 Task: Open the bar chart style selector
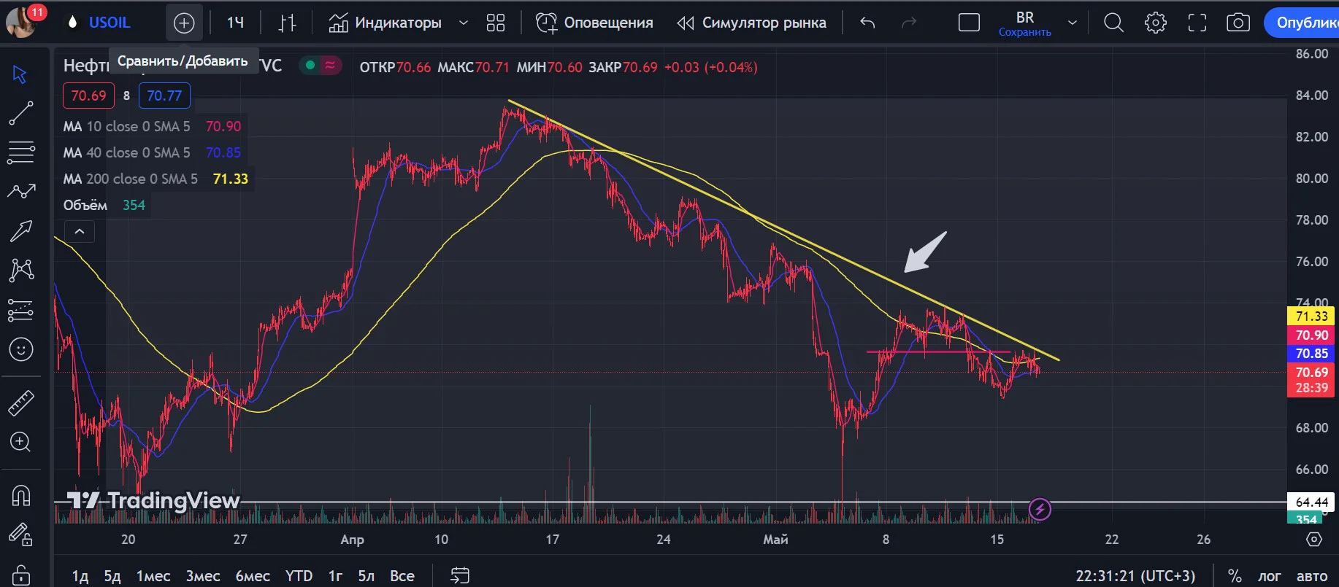(288, 23)
